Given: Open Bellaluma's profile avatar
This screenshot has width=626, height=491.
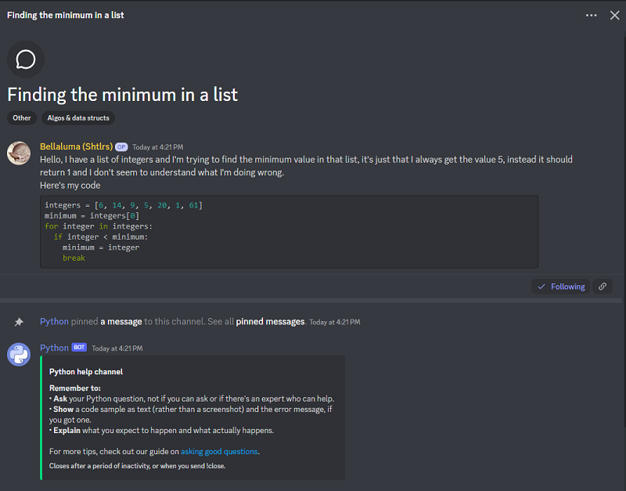Looking at the screenshot, I should pos(18,153).
